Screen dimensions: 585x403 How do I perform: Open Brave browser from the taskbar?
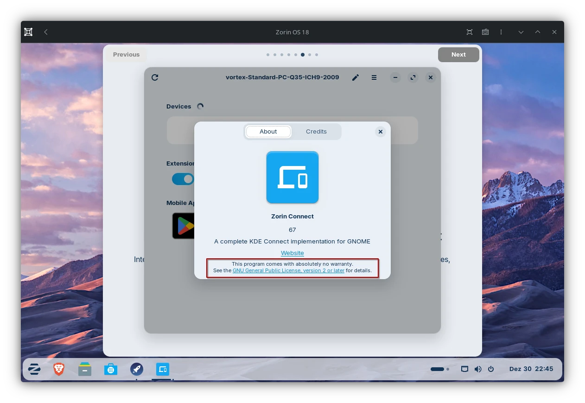59,369
